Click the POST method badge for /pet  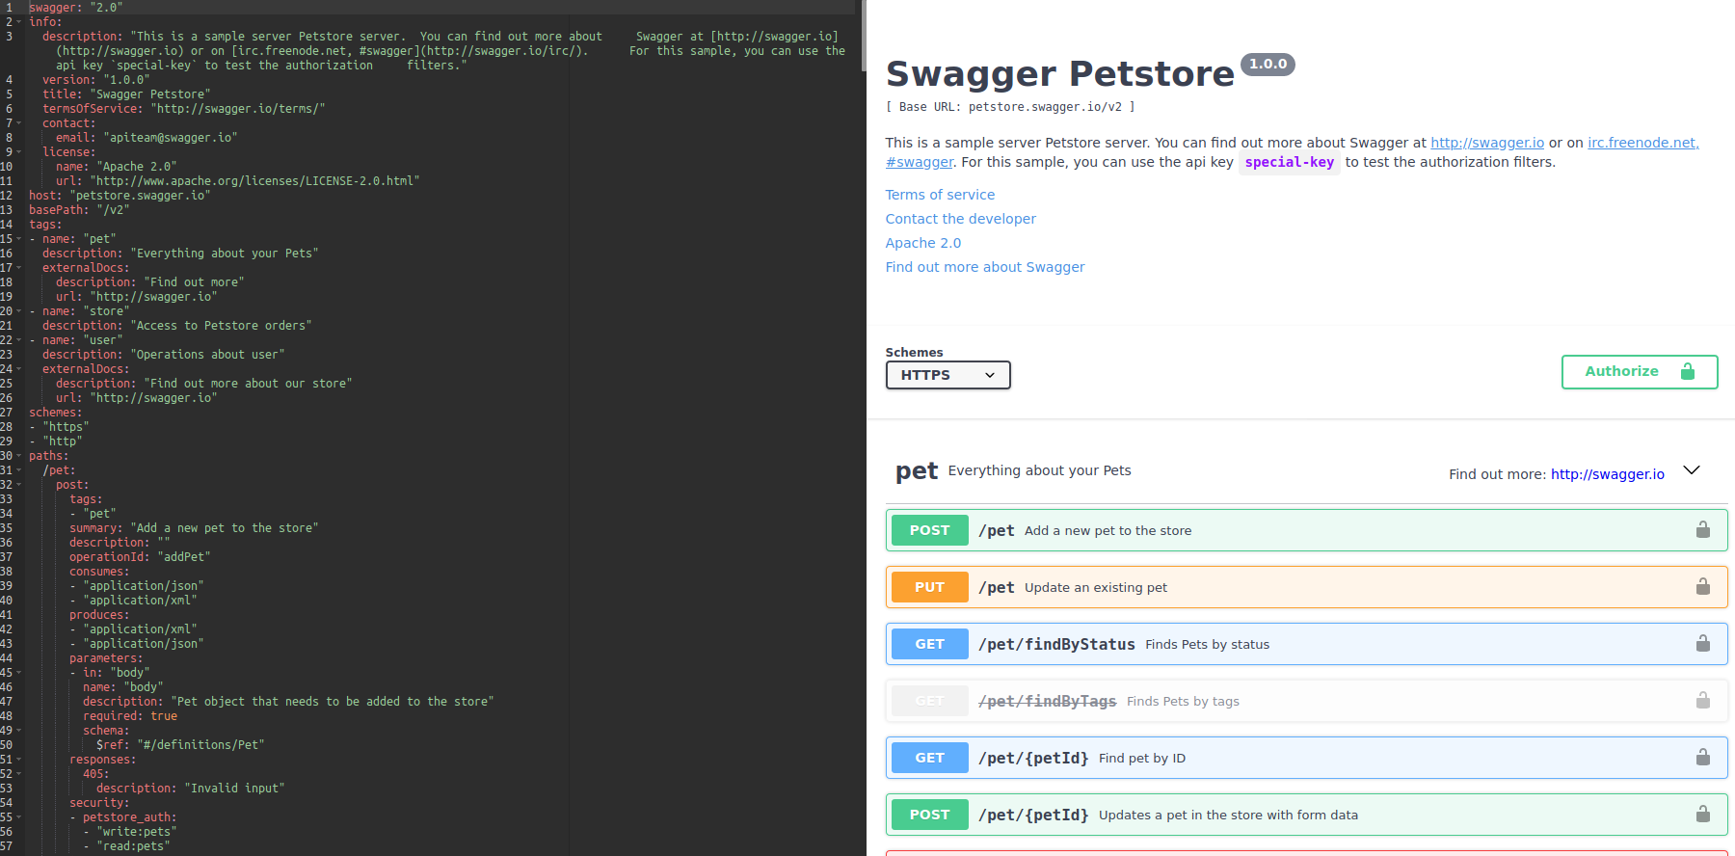click(x=930, y=530)
